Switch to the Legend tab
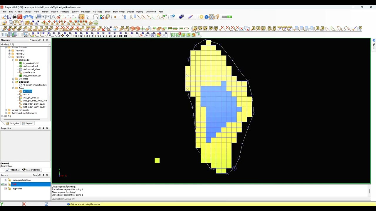Screen dimensions: 376x211 28,123
